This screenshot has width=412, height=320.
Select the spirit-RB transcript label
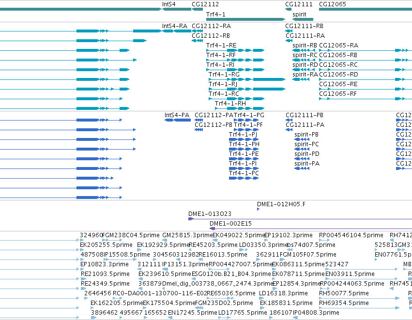(305, 46)
